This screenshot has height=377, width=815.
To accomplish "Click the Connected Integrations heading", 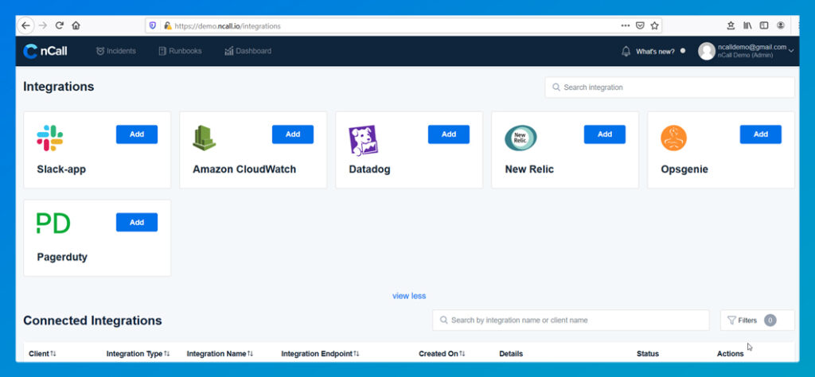I will [92, 321].
